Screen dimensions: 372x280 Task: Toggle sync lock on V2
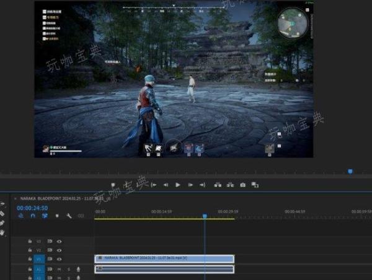[x=50, y=250]
